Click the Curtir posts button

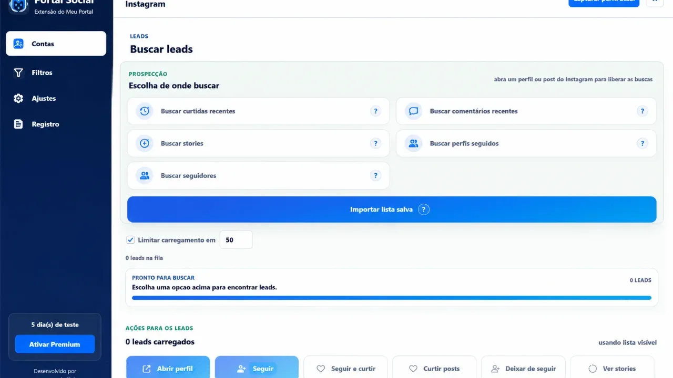434,369
